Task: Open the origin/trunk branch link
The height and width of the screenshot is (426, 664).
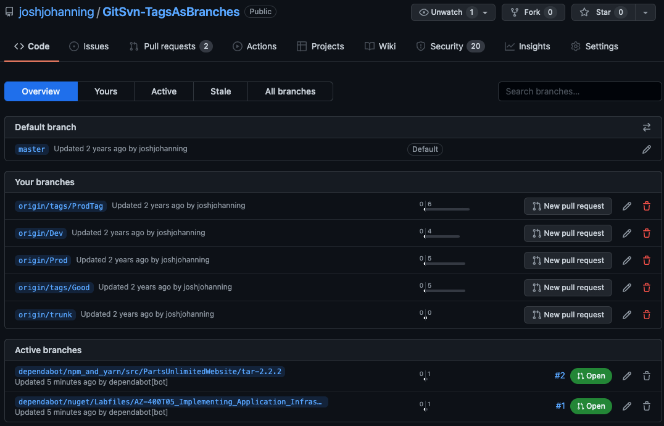Action: [x=45, y=315]
